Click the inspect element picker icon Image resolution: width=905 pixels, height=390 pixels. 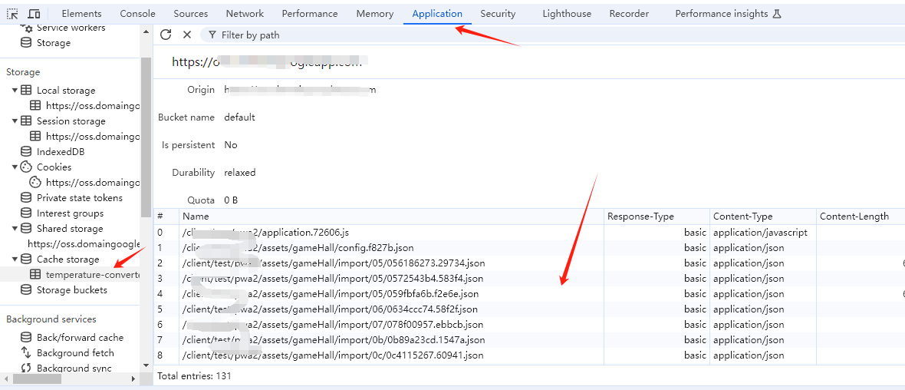coord(13,14)
